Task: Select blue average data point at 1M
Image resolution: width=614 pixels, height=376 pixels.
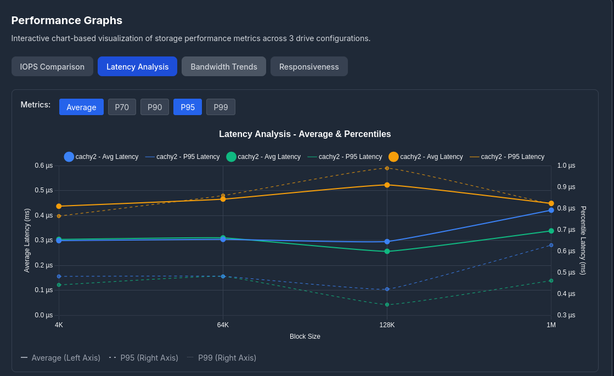Action: [551, 210]
